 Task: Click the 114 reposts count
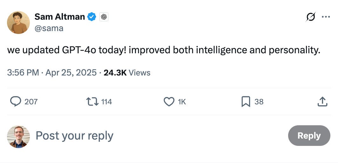[106, 101]
